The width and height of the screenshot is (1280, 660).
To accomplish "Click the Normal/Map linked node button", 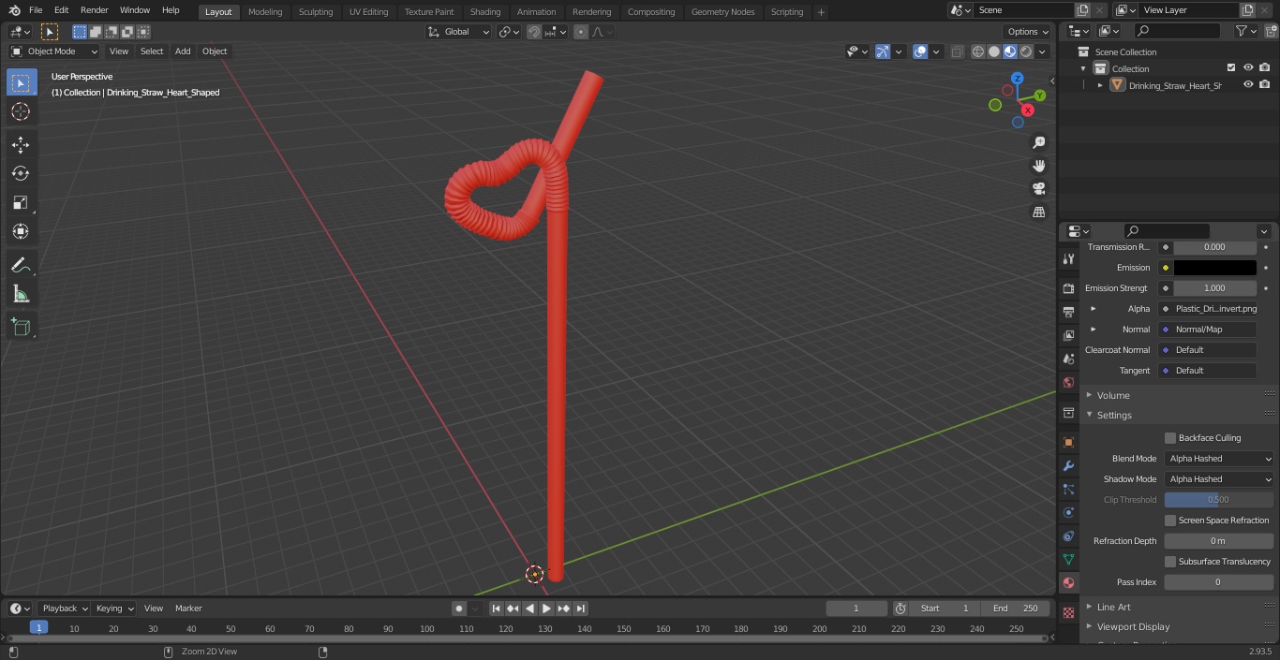I will (x=1208, y=330).
